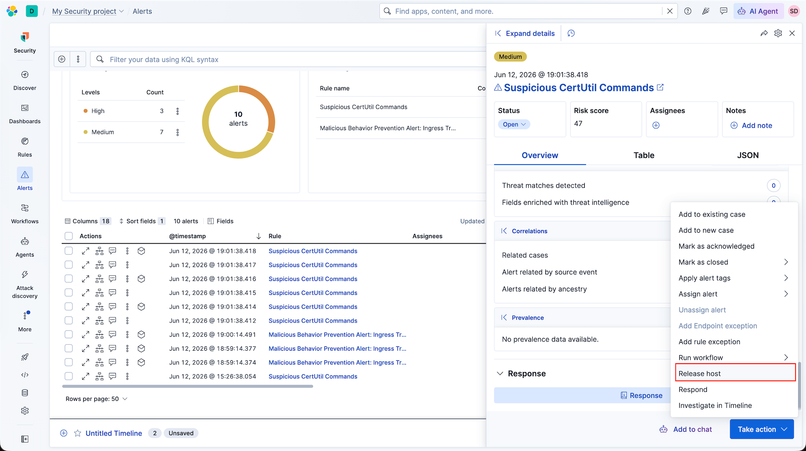Focus the KQL filter input field
Viewport: 806px width, 451px height.
click(294, 60)
